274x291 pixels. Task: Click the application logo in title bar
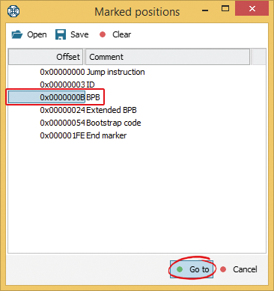click(13, 11)
